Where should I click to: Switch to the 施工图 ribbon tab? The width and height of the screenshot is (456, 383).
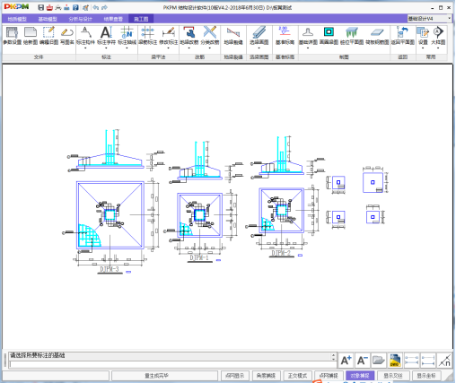(x=141, y=19)
